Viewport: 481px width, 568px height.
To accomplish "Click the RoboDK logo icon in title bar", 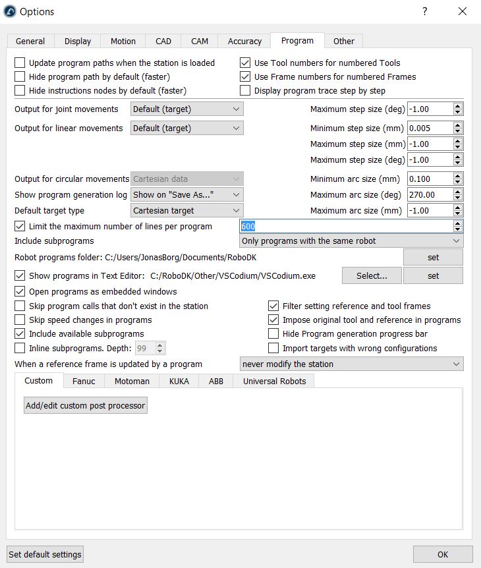I will point(10,12).
